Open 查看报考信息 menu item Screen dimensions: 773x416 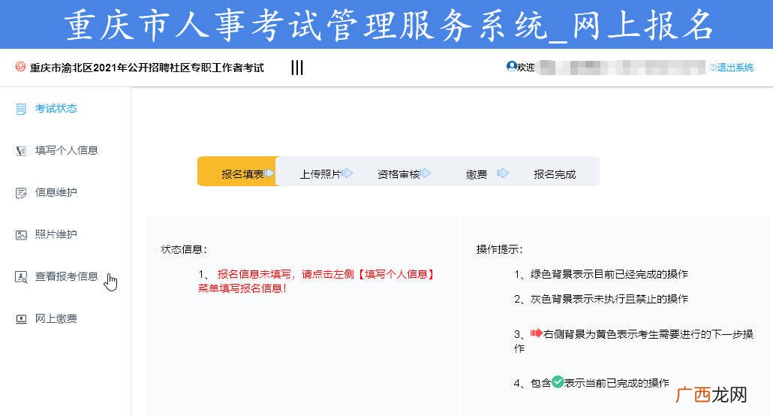[67, 276]
